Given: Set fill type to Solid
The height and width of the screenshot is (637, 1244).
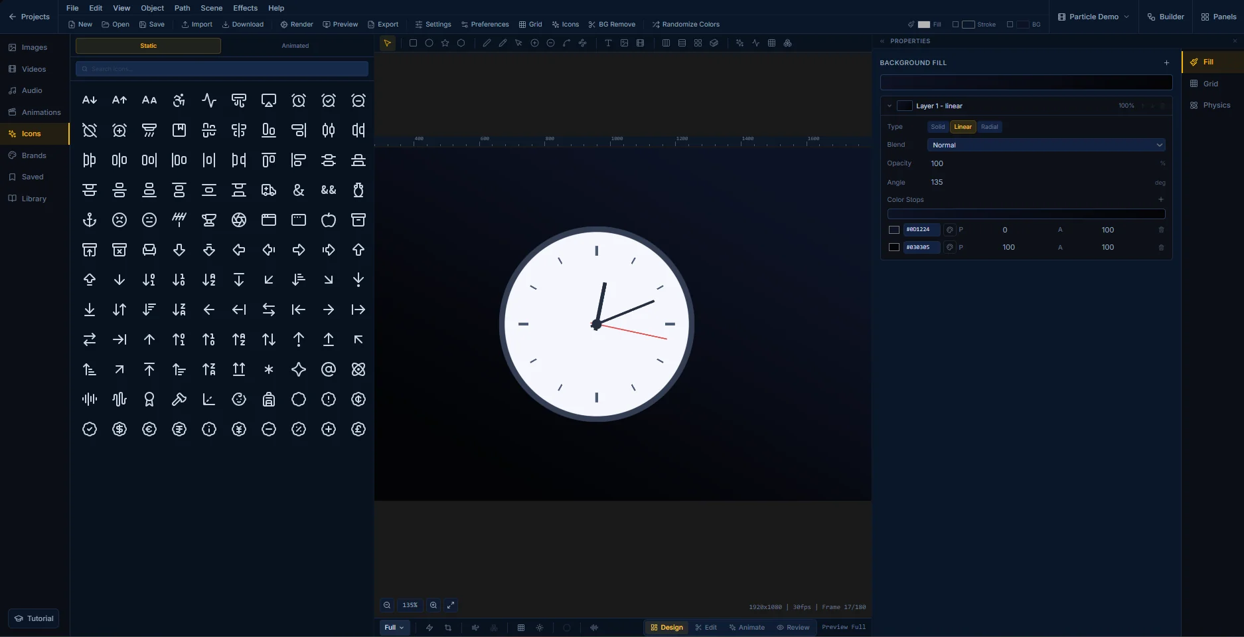Looking at the screenshot, I should [938, 127].
